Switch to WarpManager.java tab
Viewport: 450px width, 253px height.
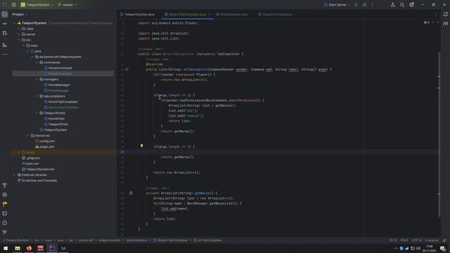[x=232, y=14]
